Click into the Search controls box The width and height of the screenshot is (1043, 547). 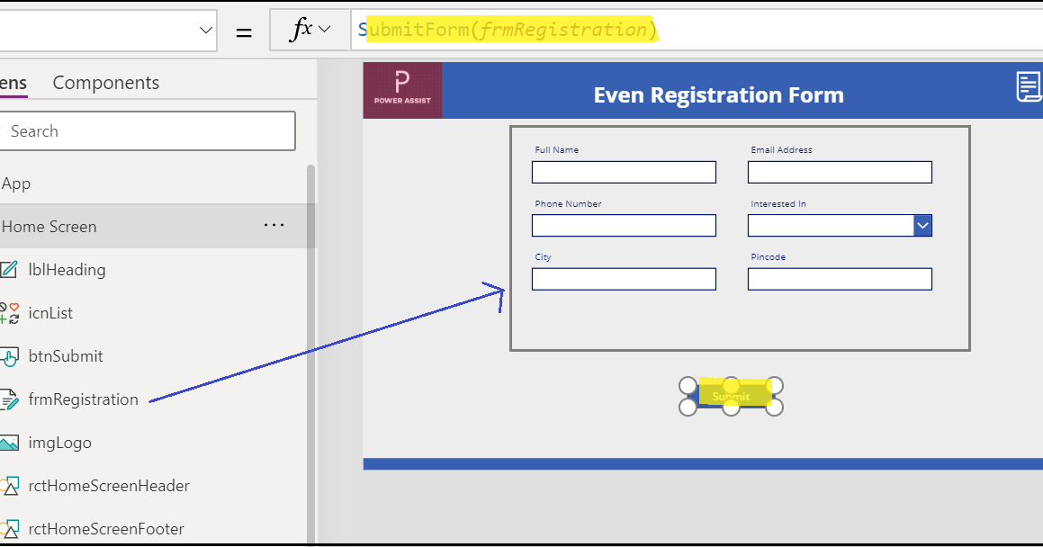tap(148, 130)
